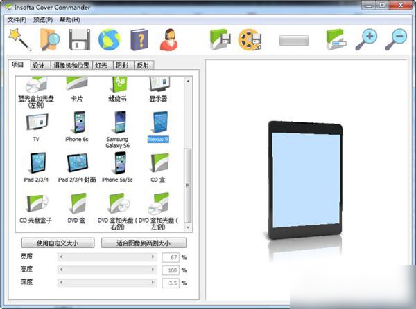The width and height of the screenshot is (416, 309).
Task: Contact support via headset person icon
Action: 169,39
